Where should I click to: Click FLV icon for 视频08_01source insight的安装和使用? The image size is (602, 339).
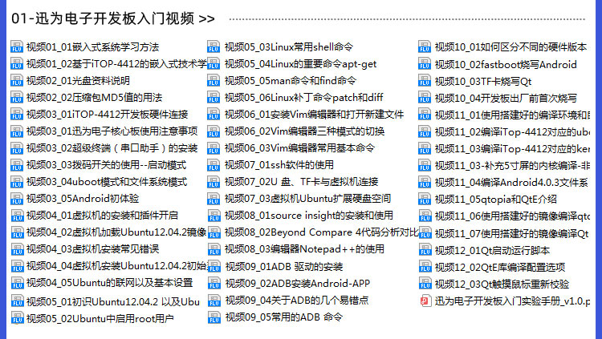214,216
